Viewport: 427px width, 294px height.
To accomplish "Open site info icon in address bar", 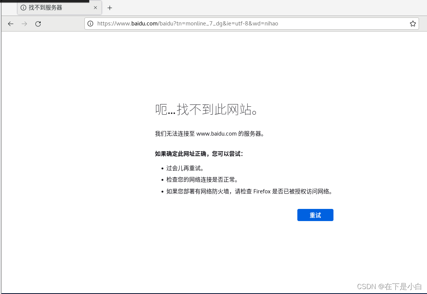I will [x=90, y=24].
